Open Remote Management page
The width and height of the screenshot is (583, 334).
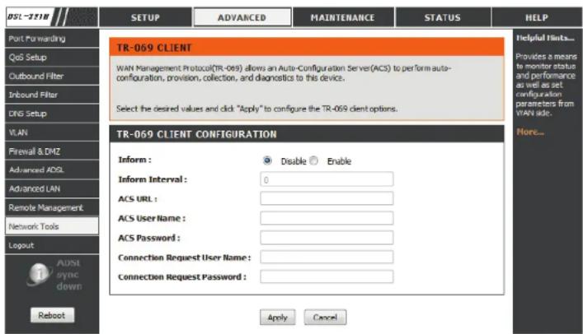[x=52, y=208]
